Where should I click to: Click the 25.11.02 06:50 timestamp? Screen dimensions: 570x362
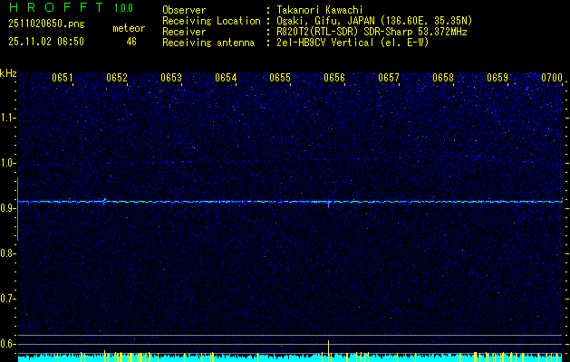[46, 42]
